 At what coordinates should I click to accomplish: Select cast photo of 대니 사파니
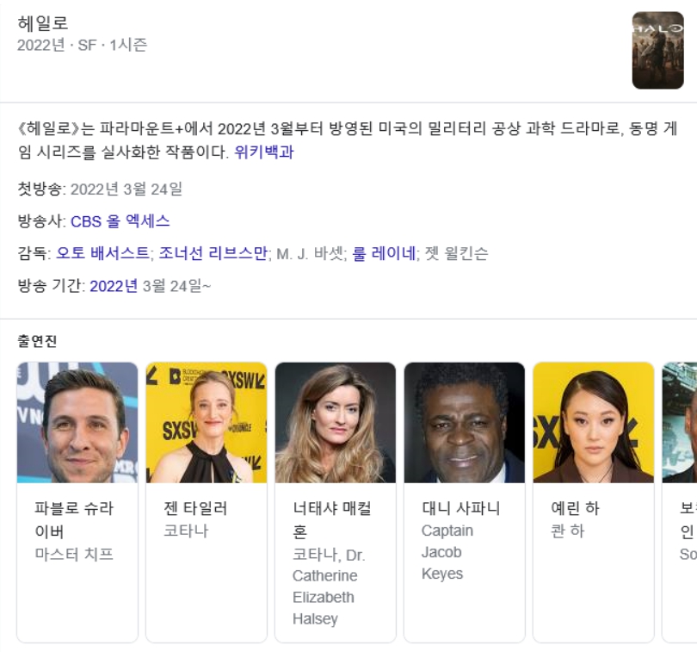tap(465, 422)
